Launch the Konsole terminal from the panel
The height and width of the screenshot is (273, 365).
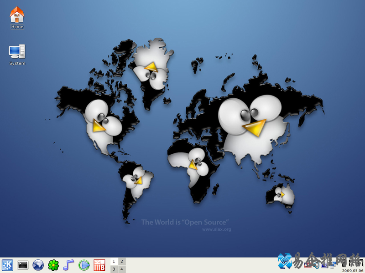point(23,265)
